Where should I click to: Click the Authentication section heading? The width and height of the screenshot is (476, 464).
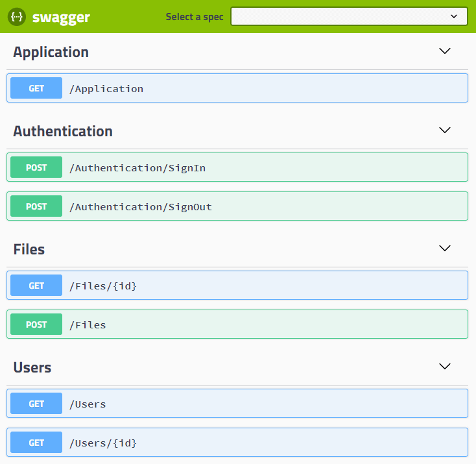point(63,131)
